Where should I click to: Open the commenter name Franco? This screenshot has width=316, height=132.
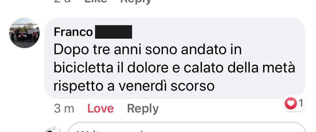[73, 32]
